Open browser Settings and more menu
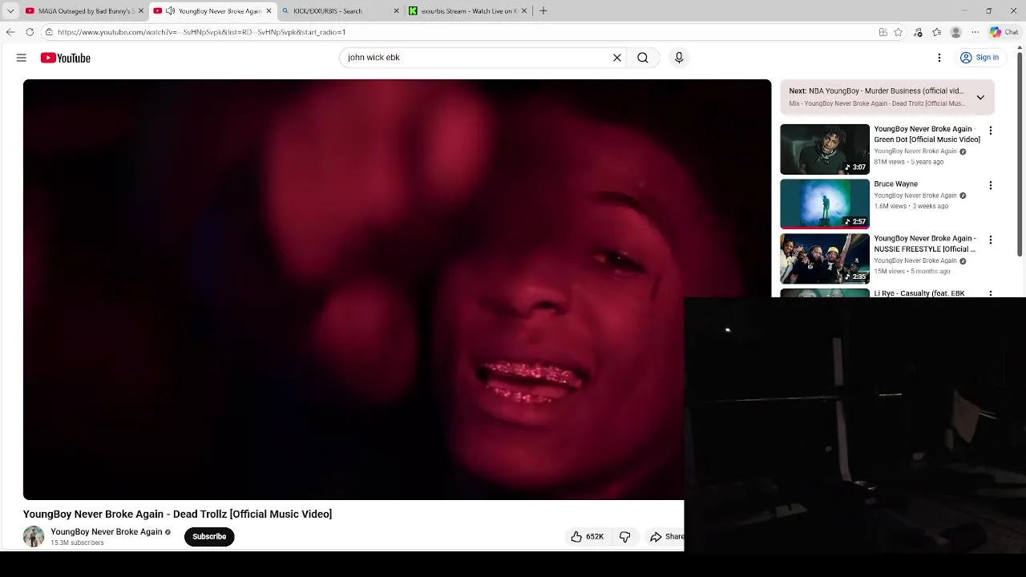 [975, 32]
